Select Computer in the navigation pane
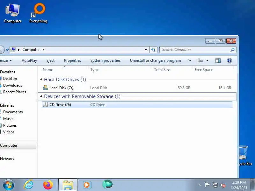The image size is (255, 191). tap(9, 145)
